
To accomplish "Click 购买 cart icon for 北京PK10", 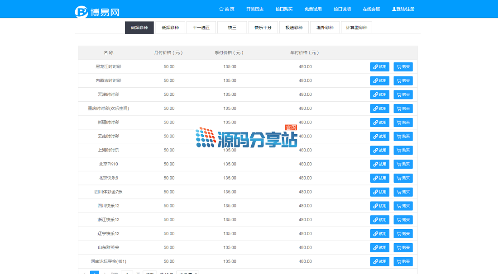I will tap(399, 165).
